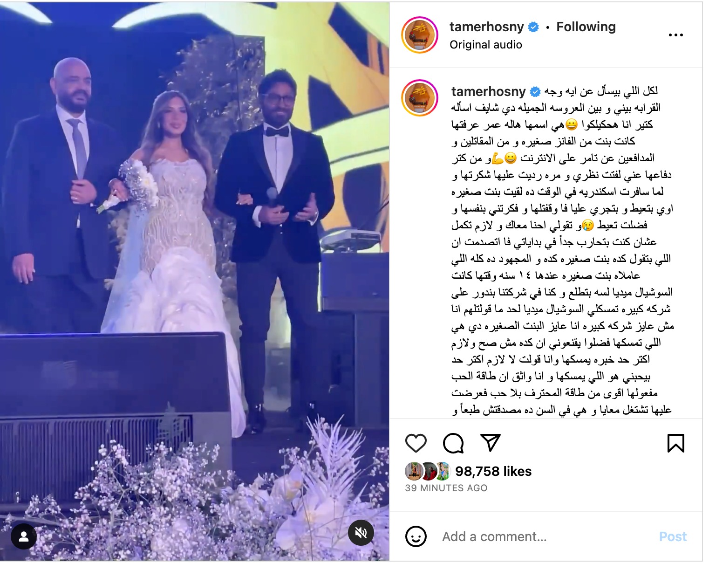This screenshot has width=709, height=563.
Task: Click tamerhosny username in the caption
Action: point(489,91)
